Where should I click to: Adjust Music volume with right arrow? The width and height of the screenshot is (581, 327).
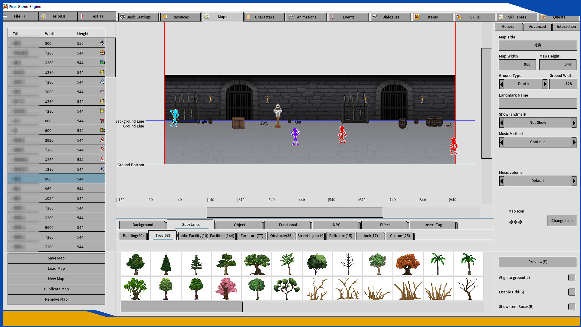pos(574,181)
